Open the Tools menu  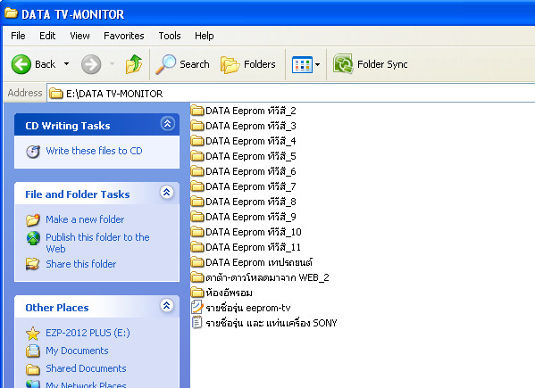[x=170, y=36]
